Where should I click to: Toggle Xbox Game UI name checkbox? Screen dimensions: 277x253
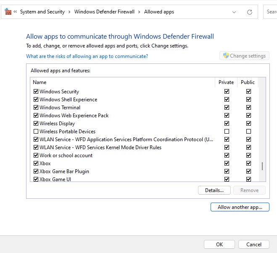click(x=36, y=179)
